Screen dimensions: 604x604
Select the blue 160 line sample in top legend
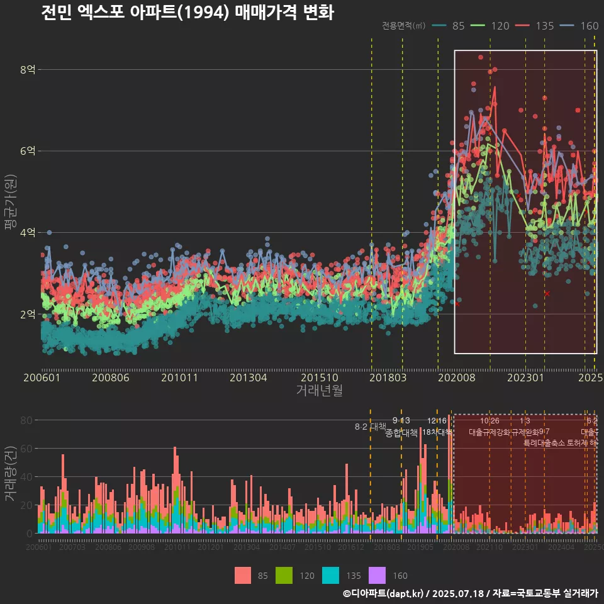click(x=567, y=26)
